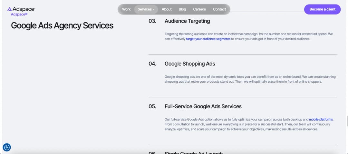Navigate to the Careers page
Viewport: 348px width, 154px height.
(199, 9)
